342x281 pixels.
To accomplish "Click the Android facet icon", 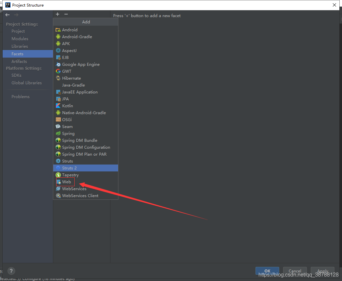I will point(58,30).
